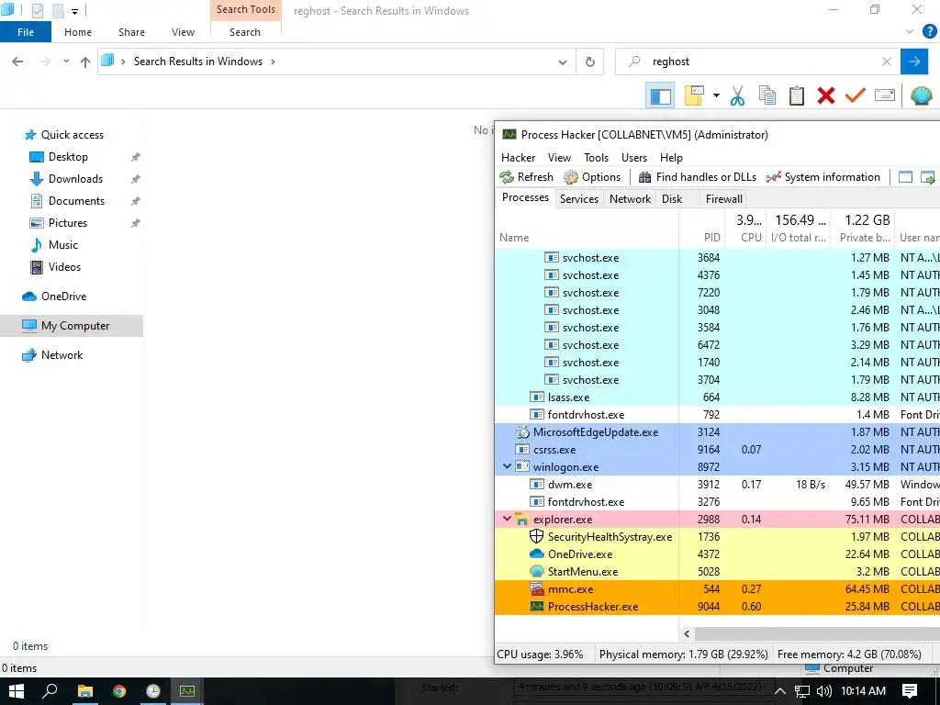Select the OneDrive.exe process row

click(x=717, y=554)
